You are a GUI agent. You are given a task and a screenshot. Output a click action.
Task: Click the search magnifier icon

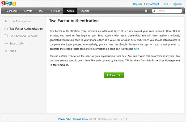point(154,11)
